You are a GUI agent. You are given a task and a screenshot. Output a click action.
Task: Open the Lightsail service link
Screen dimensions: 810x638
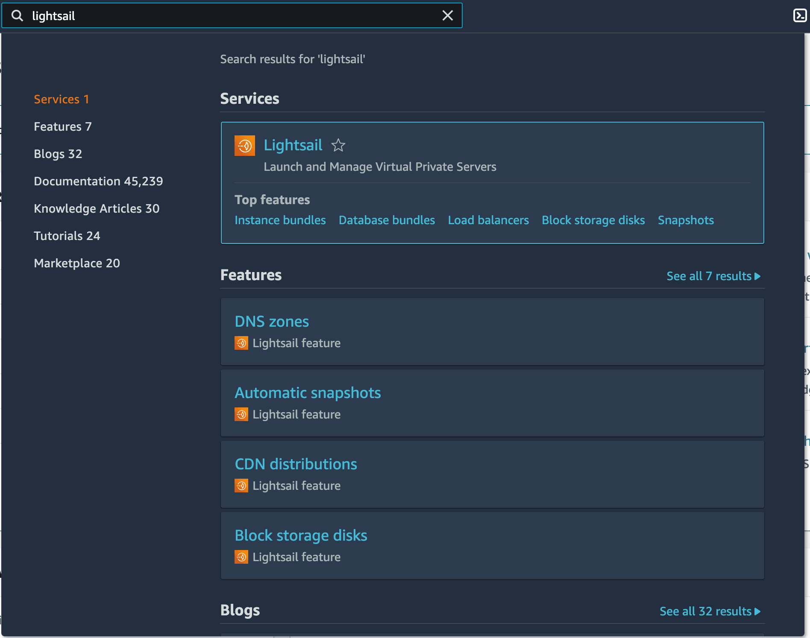tap(293, 145)
